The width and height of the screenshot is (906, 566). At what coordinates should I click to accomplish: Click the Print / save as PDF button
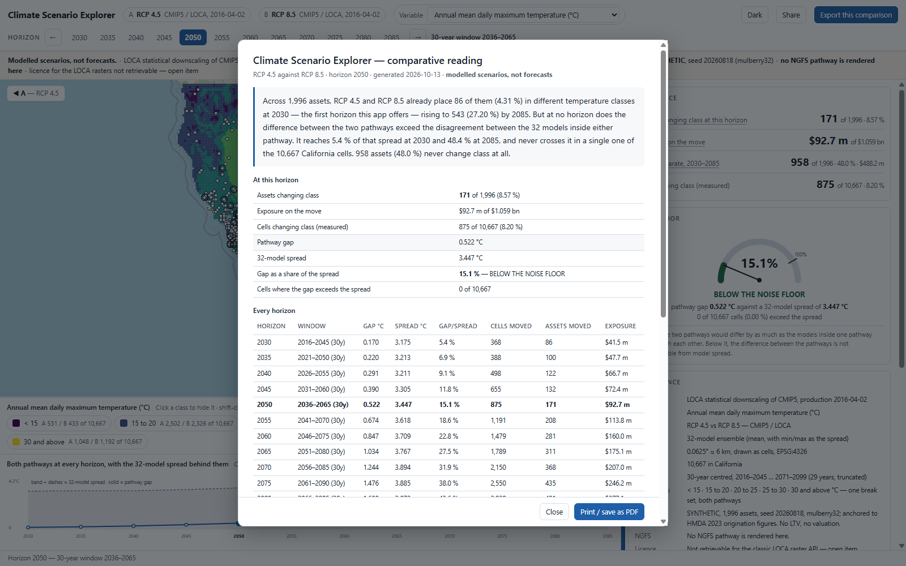(x=609, y=512)
